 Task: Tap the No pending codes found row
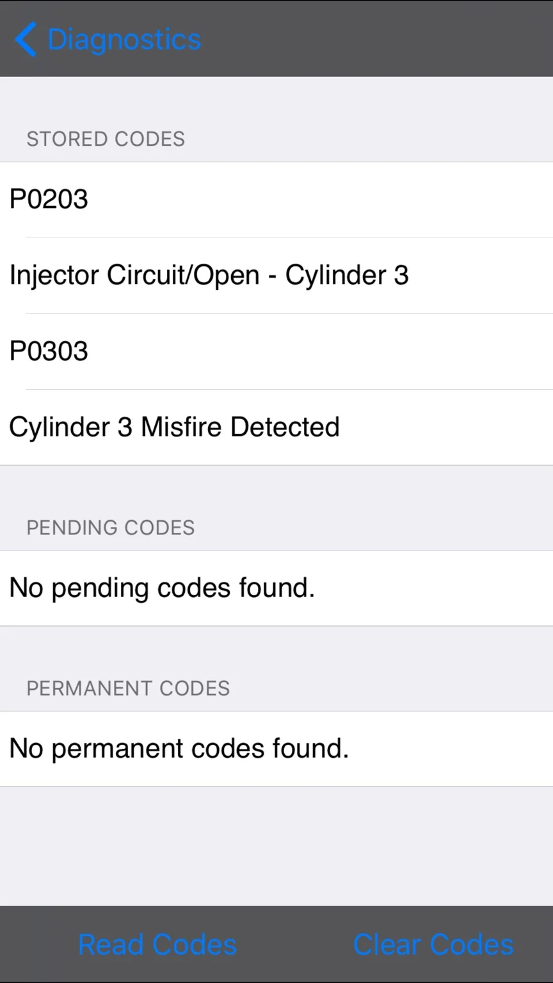pos(276,588)
